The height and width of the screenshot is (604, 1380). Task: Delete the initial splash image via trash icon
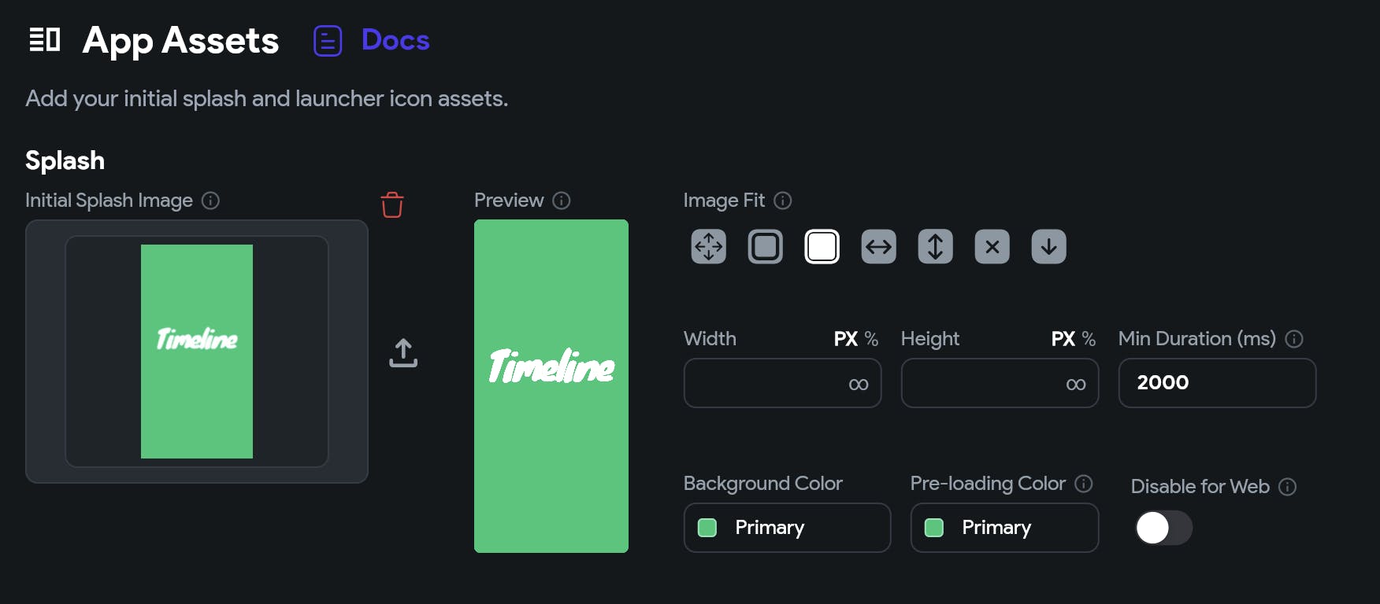[x=392, y=204]
